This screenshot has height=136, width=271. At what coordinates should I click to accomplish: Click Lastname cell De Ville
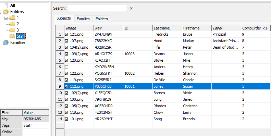[x=167, y=80]
